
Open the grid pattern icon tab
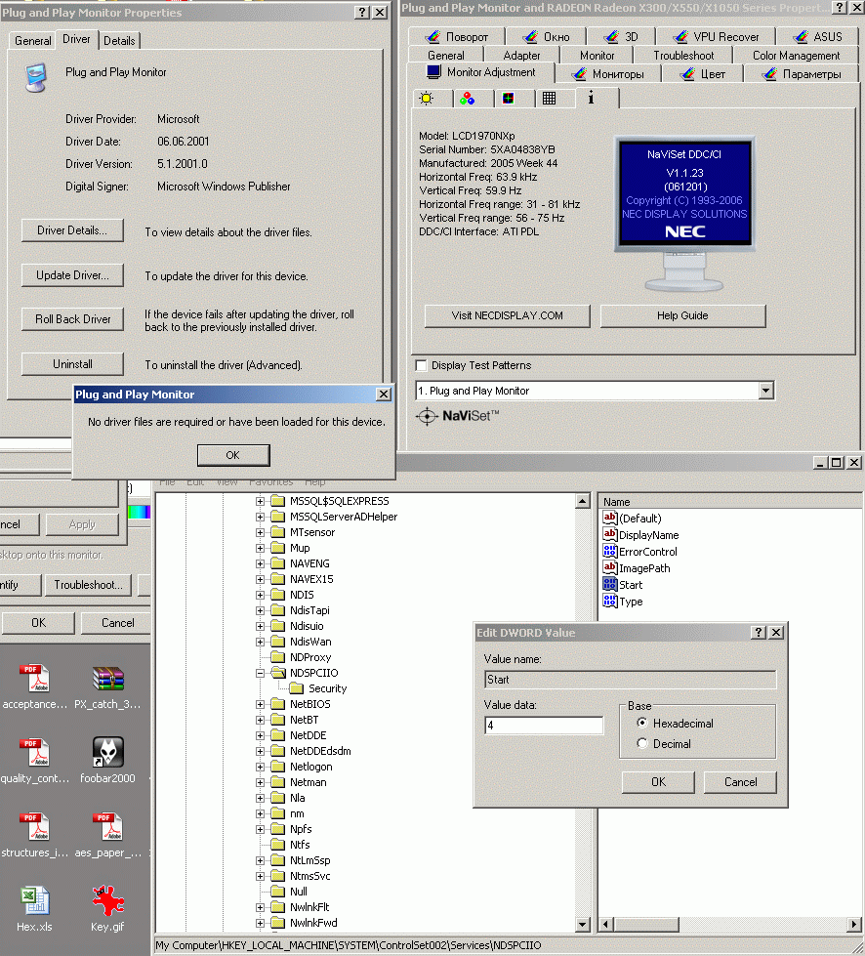(x=550, y=99)
